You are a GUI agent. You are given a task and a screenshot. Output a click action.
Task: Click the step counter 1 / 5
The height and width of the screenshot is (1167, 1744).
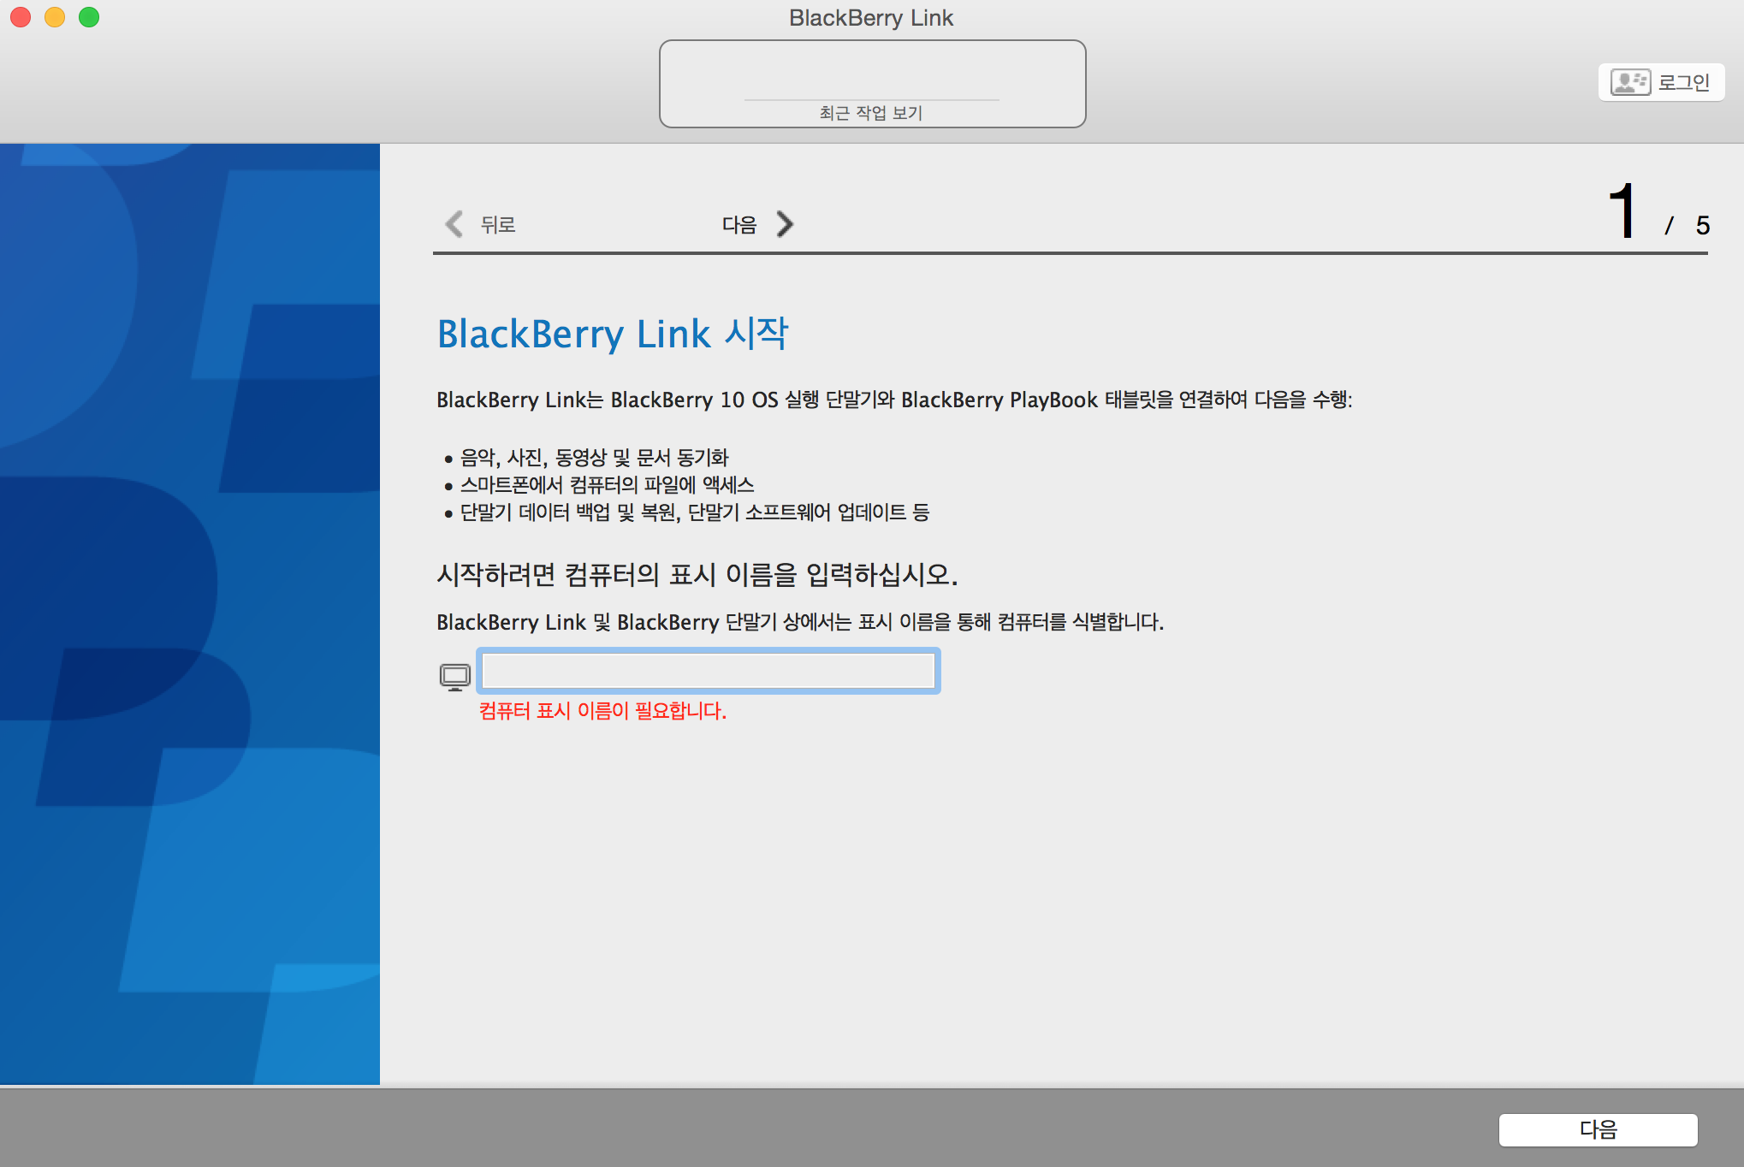click(x=1658, y=213)
